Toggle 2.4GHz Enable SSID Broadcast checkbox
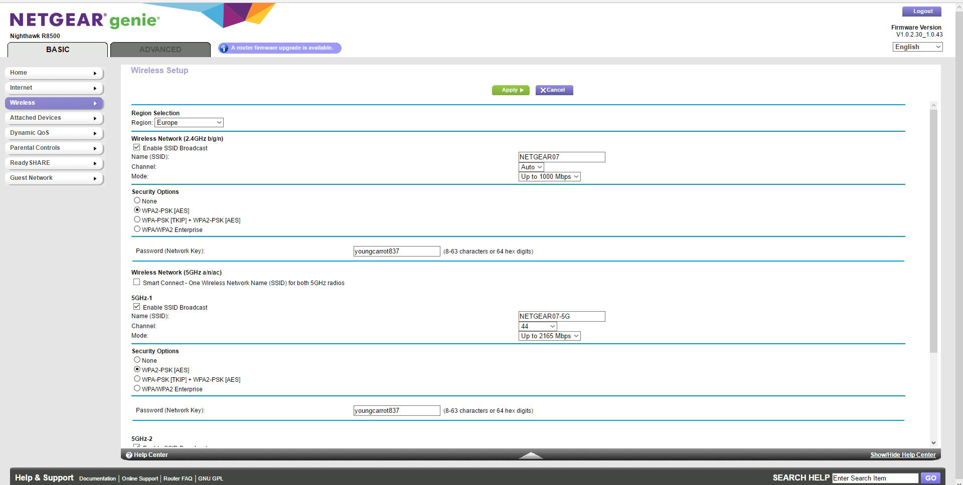This screenshot has width=963, height=485. [136, 147]
